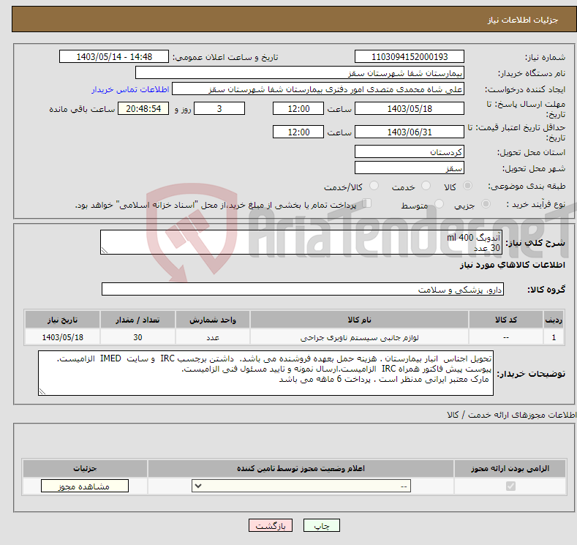Click the request creator field علی شاه محمدی
Image resolution: width=577 pixels, height=545 pixels.
point(318,89)
